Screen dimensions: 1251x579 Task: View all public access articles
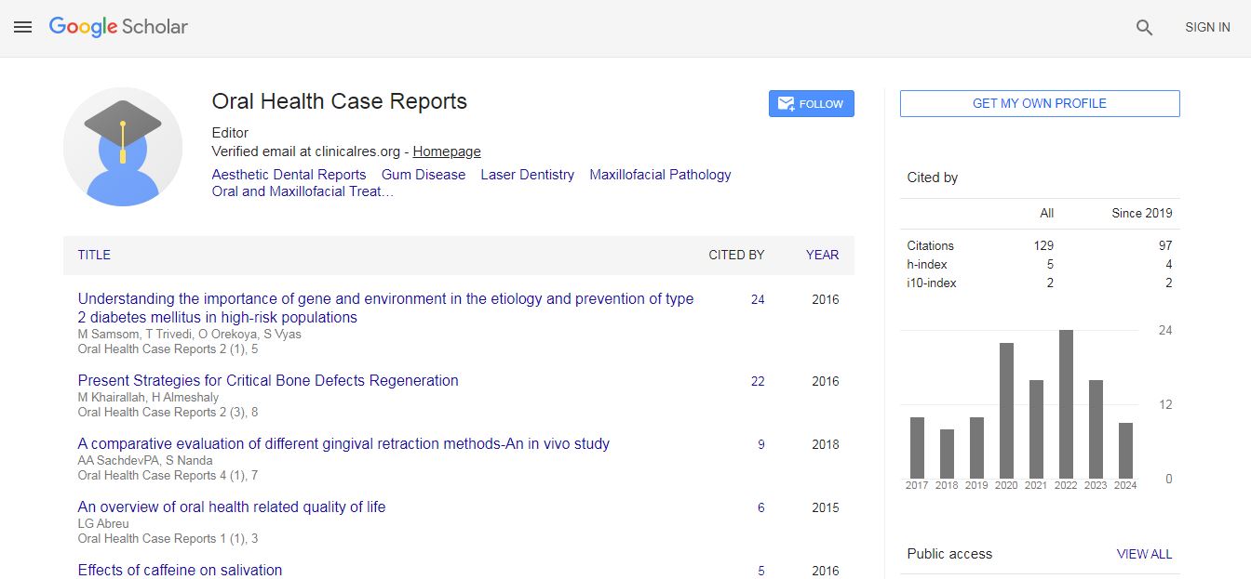pos(1144,554)
